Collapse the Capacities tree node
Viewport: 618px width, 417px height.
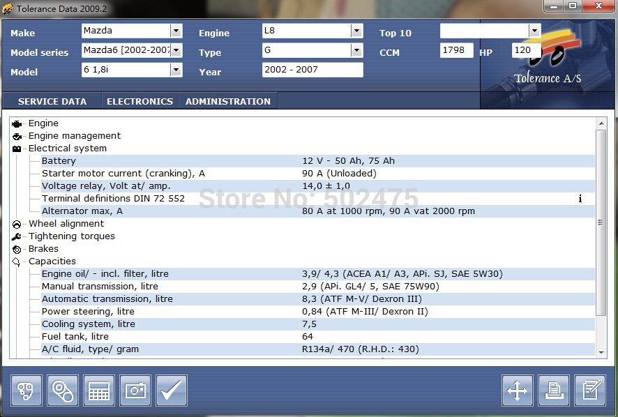52,261
